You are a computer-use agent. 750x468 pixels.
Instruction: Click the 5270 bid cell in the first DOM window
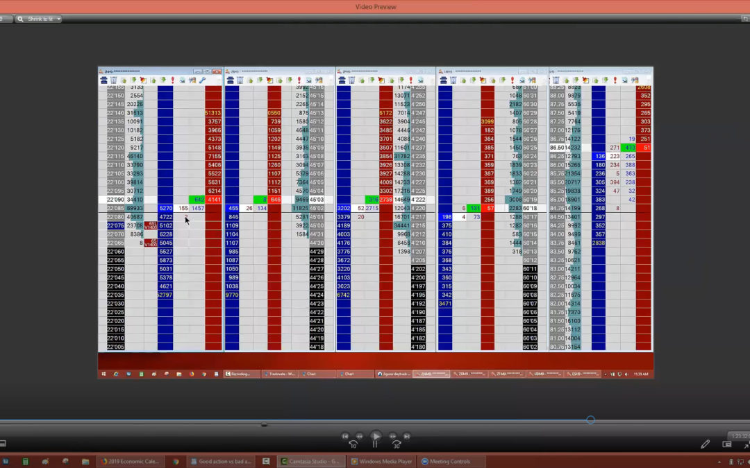click(165, 208)
